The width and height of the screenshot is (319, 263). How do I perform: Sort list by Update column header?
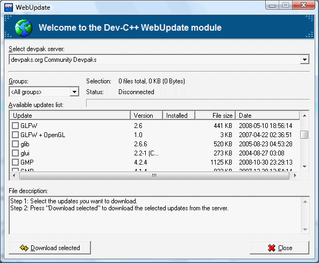tap(70, 116)
